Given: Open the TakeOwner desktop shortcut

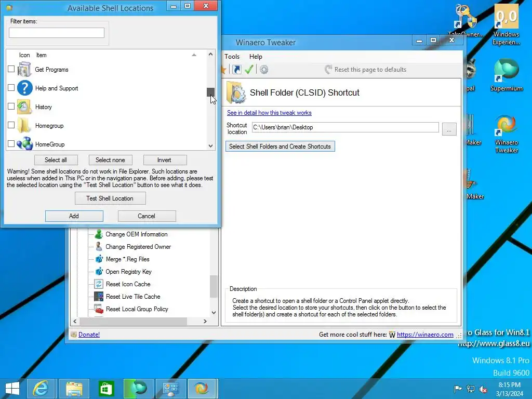Looking at the screenshot, I should (x=466, y=21).
